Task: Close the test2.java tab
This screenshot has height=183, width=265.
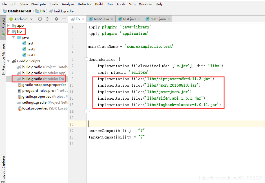Action: tap(112, 19)
